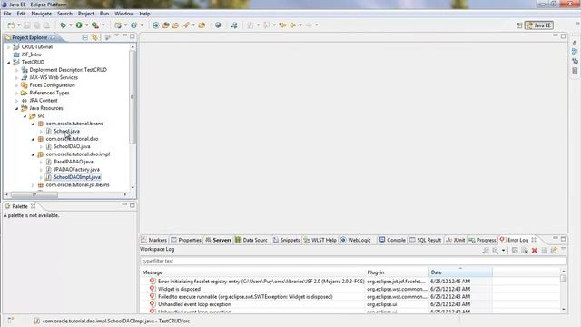Collapse the Java Resources node
The image size is (581, 327).
(16, 109)
